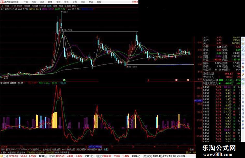Open the 综合资讯 tab
The width and height of the screenshot is (245, 158).
click(31, 153)
